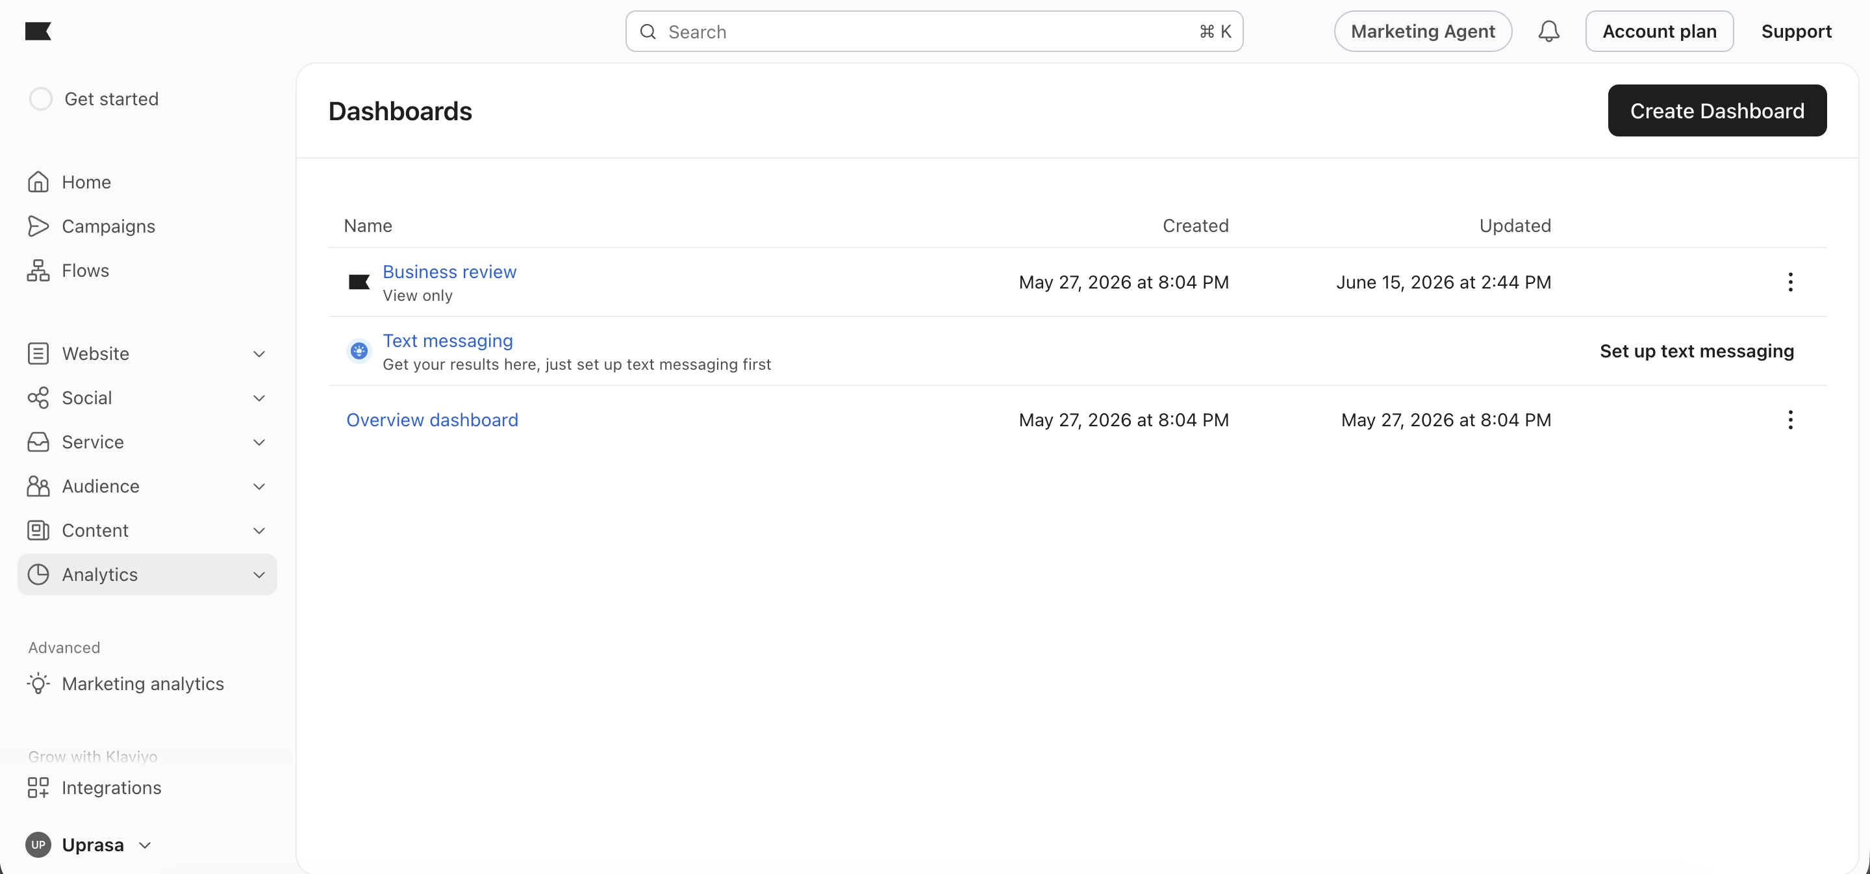Open the notifications bell

coord(1548,31)
